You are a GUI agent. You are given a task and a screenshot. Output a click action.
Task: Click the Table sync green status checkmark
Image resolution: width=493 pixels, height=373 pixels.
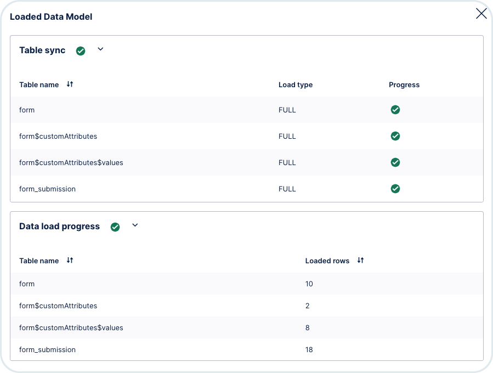pyautogui.click(x=81, y=51)
